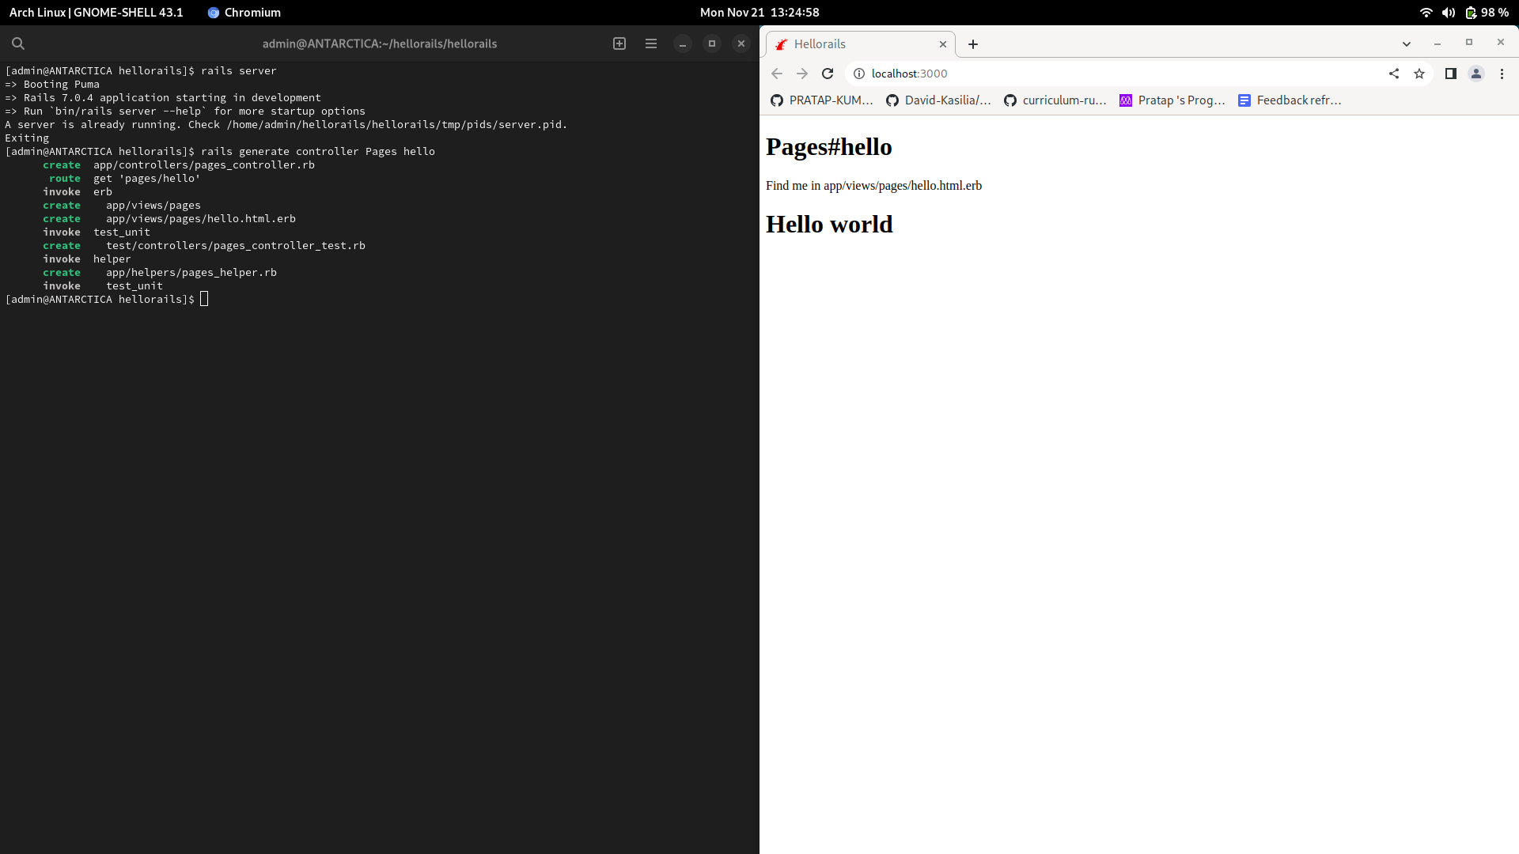Image resolution: width=1519 pixels, height=854 pixels.
Task: Open the share options in Chromium
Action: [1394, 74]
